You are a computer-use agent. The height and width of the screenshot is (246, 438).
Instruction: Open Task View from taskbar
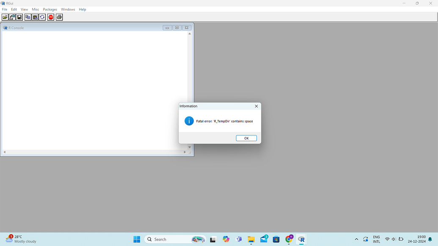(213, 239)
